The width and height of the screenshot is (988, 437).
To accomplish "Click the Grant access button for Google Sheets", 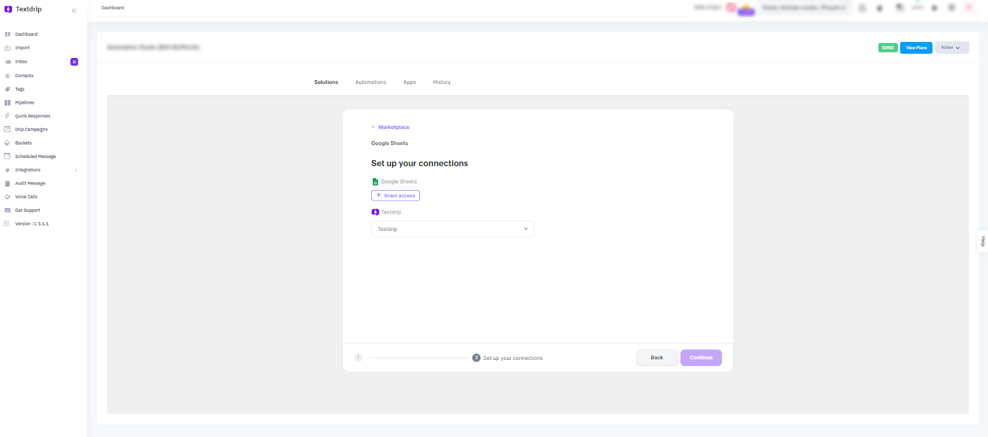I will pyautogui.click(x=395, y=196).
